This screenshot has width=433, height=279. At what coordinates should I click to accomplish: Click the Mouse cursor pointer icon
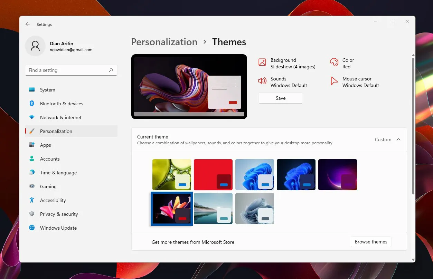tap(334, 81)
